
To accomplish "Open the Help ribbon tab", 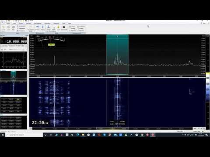I will click(x=70, y=23).
